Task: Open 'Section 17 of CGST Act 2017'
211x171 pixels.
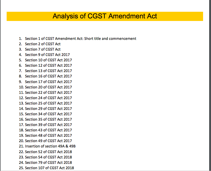Action: pyautogui.click(x=48, y=82)
